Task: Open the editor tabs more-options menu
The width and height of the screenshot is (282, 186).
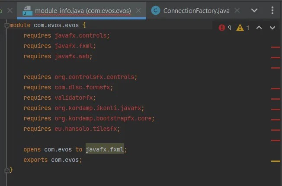Action: (x=272, y=10)
